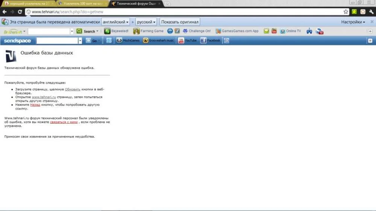
Task: Open the английский source language dropdown
Action: (115, 22)
